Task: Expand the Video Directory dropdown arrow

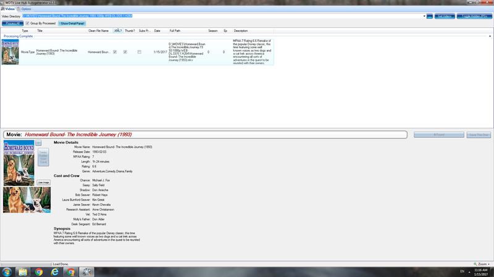Action: point(424,16)
